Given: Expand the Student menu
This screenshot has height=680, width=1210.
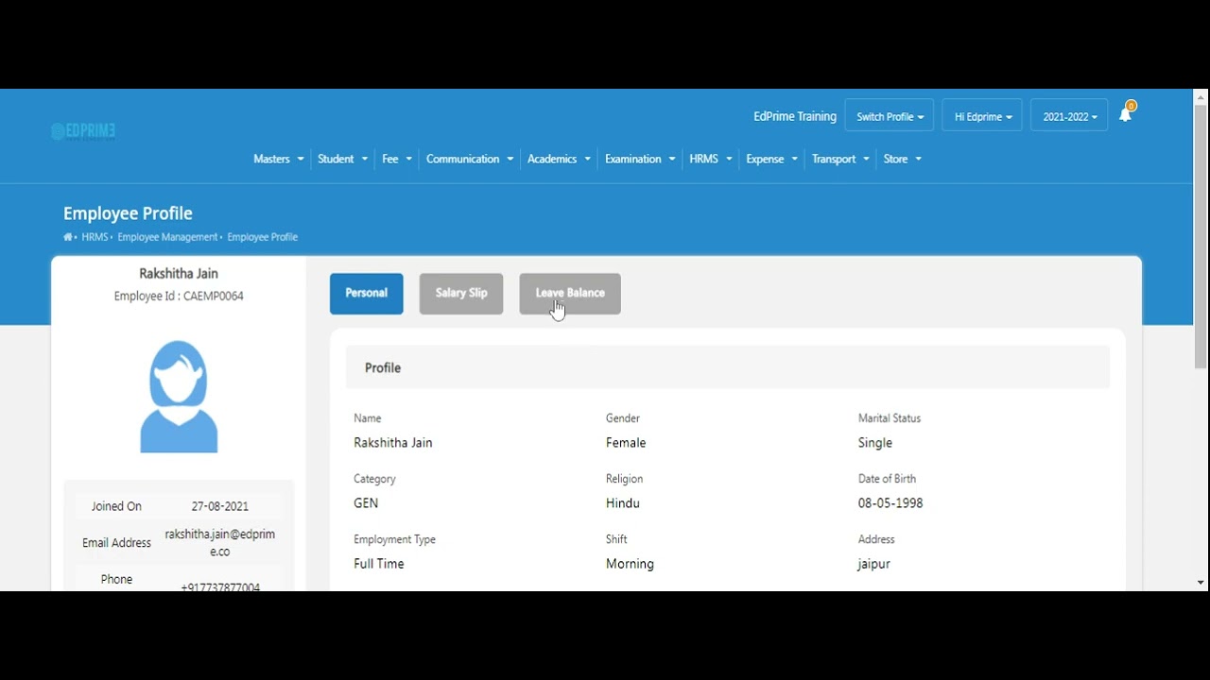Looking at the screenshot, I should tap(342, 159).
